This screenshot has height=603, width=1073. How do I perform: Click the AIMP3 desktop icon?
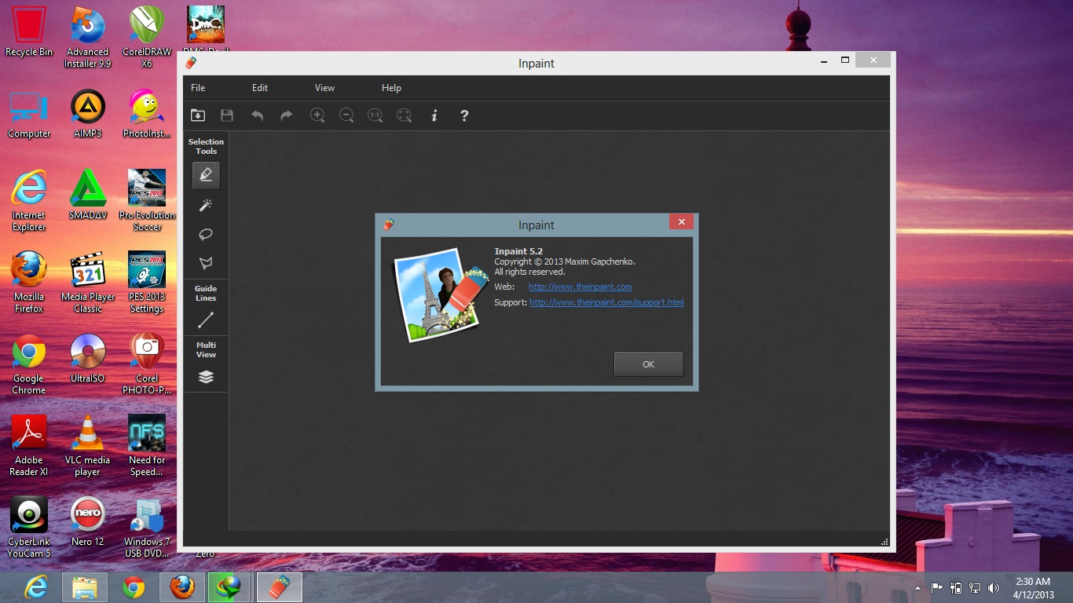point(88,114)
